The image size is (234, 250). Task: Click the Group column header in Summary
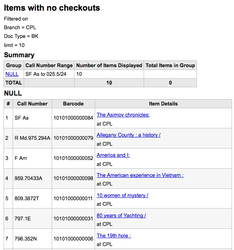pos(14,66)
